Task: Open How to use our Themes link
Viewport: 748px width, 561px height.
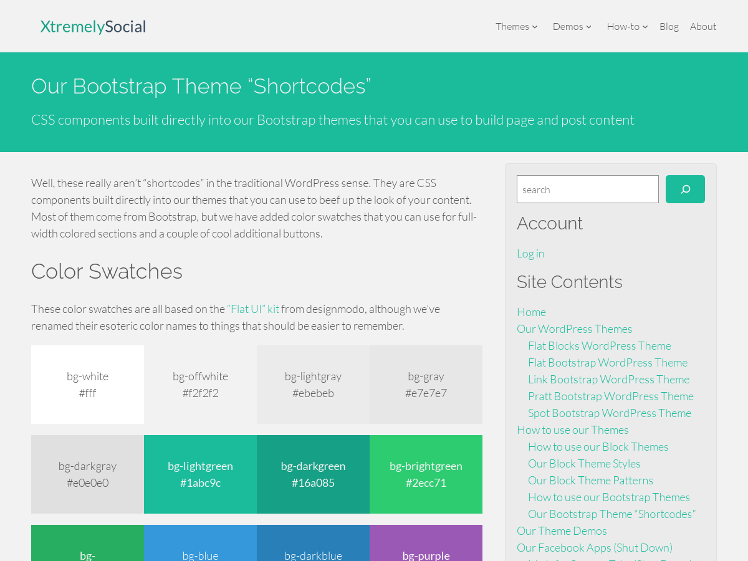Action: 573,429
